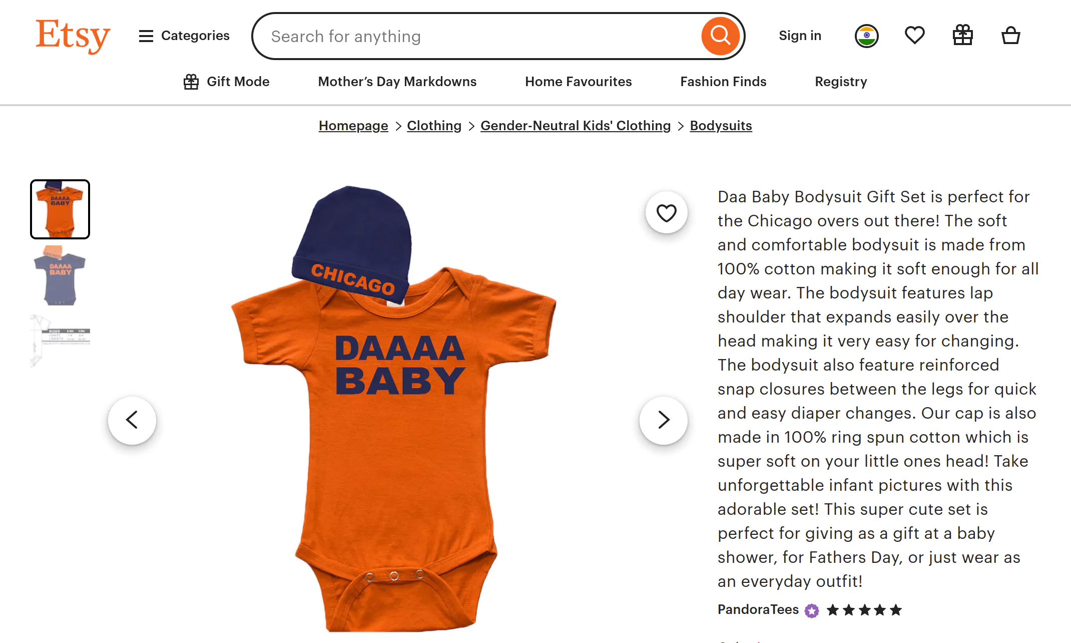Image resolution: width=1071 pixels, height=643 pixels.
Task: Click the seller's star badge icon
Action: pyautogui.click(x=811, y=610)
